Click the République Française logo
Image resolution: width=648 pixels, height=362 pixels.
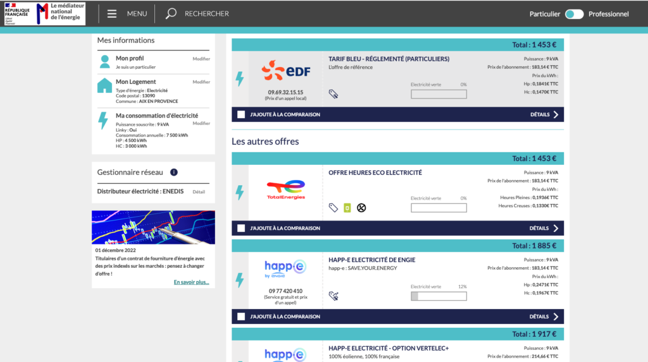[x=17, y=14]
